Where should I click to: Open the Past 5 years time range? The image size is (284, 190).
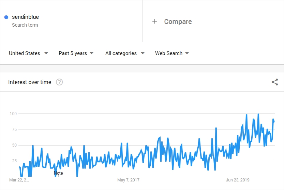[73, 53]
